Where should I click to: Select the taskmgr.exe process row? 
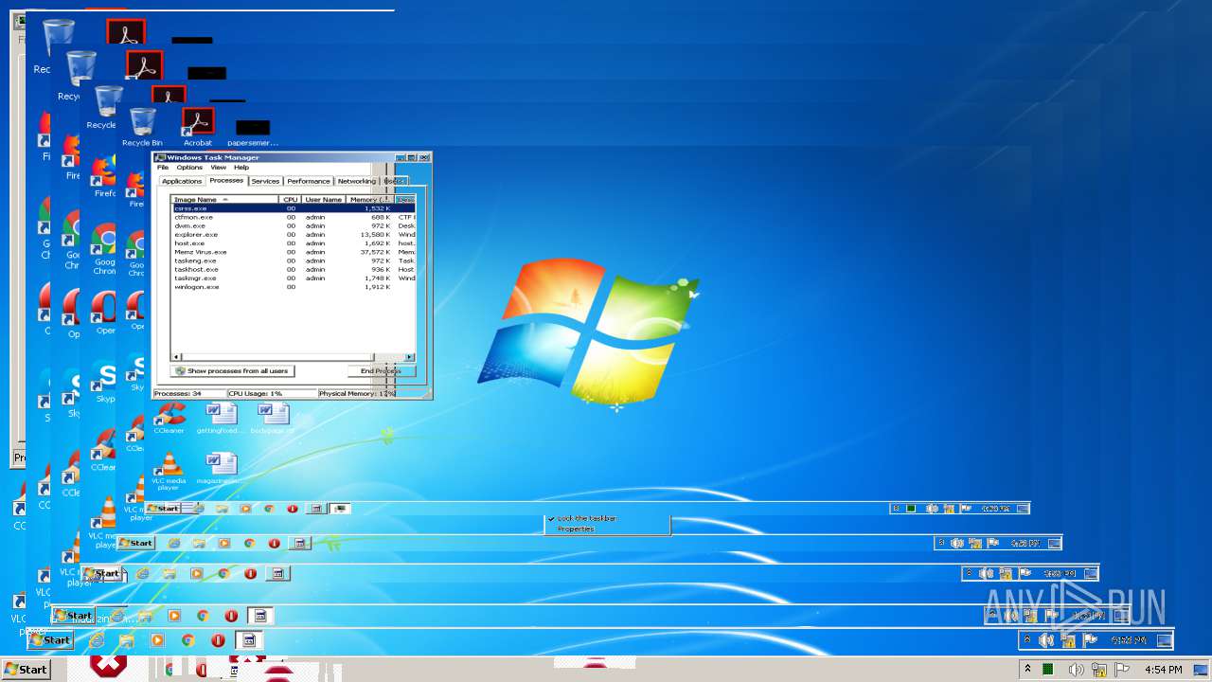(293, 278)
